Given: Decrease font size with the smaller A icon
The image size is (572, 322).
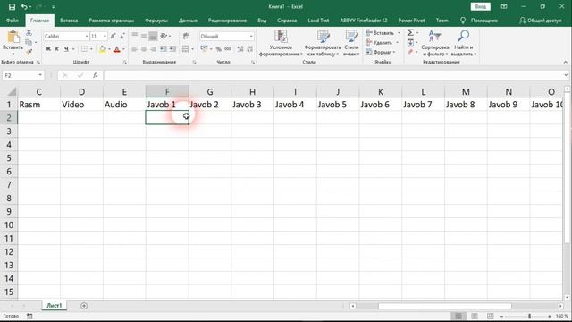Looking at the screenshot, I should tap(122, 36).
